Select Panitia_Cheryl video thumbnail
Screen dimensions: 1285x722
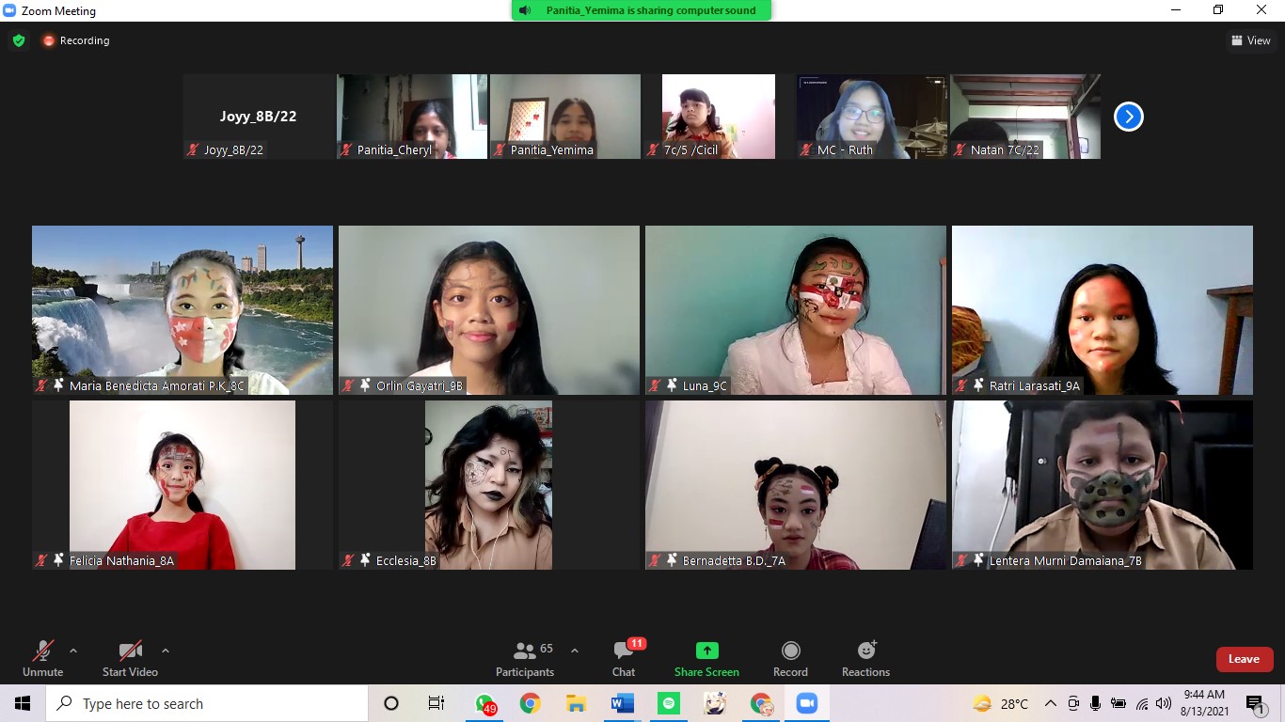point(412,117)
